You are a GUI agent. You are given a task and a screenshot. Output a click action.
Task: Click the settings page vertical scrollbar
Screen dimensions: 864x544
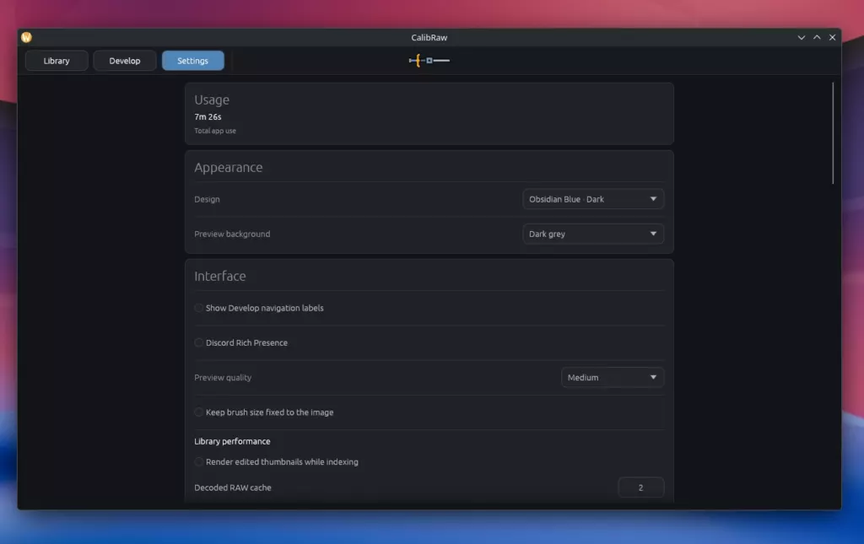(x=833, y=133)
